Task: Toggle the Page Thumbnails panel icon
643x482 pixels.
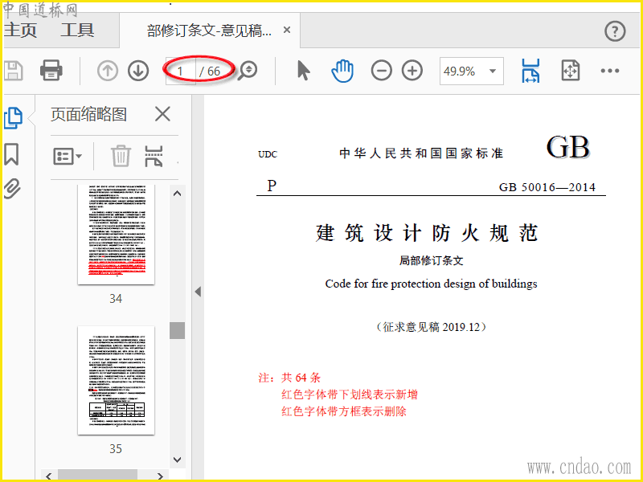Action: [x=13, y=118]
